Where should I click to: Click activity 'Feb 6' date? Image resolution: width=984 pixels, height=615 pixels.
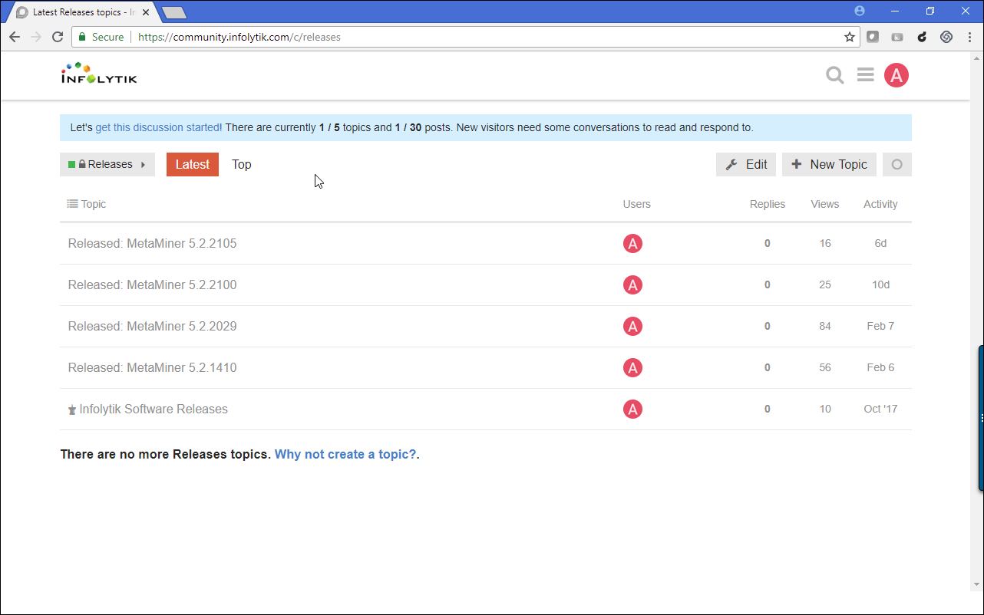coord(880,368)
